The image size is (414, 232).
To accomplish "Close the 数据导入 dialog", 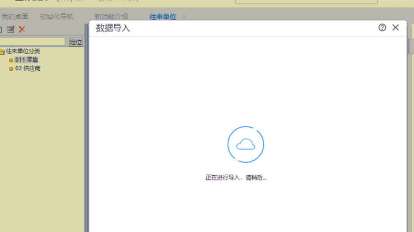I will 396,28.
